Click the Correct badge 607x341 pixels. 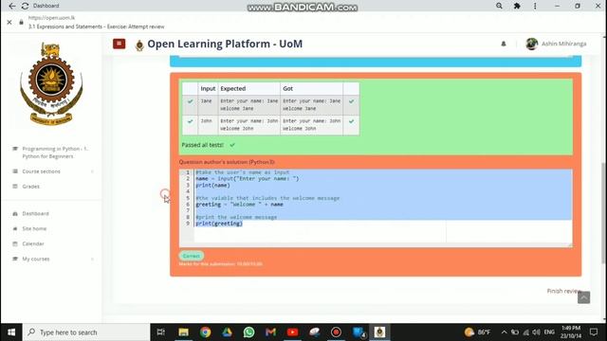(x=192, y=256)
